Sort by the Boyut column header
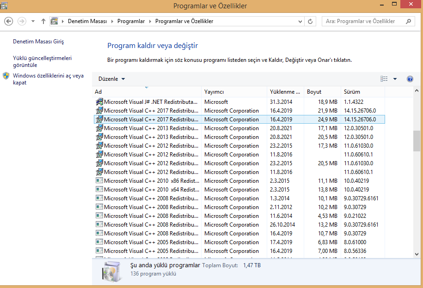 [x=322, y=91]
